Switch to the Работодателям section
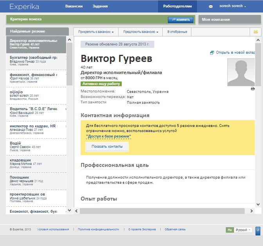 point(177,6)
